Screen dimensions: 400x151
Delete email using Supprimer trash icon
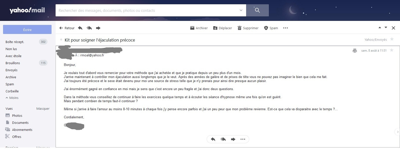[248, 28]
